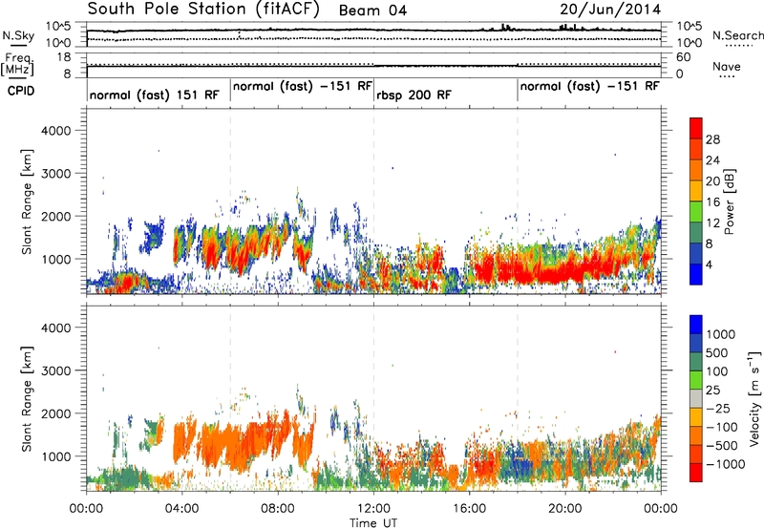
Task: Click the power color bar tick "16"
Action: pyautogui.click(x=712, y=202)
